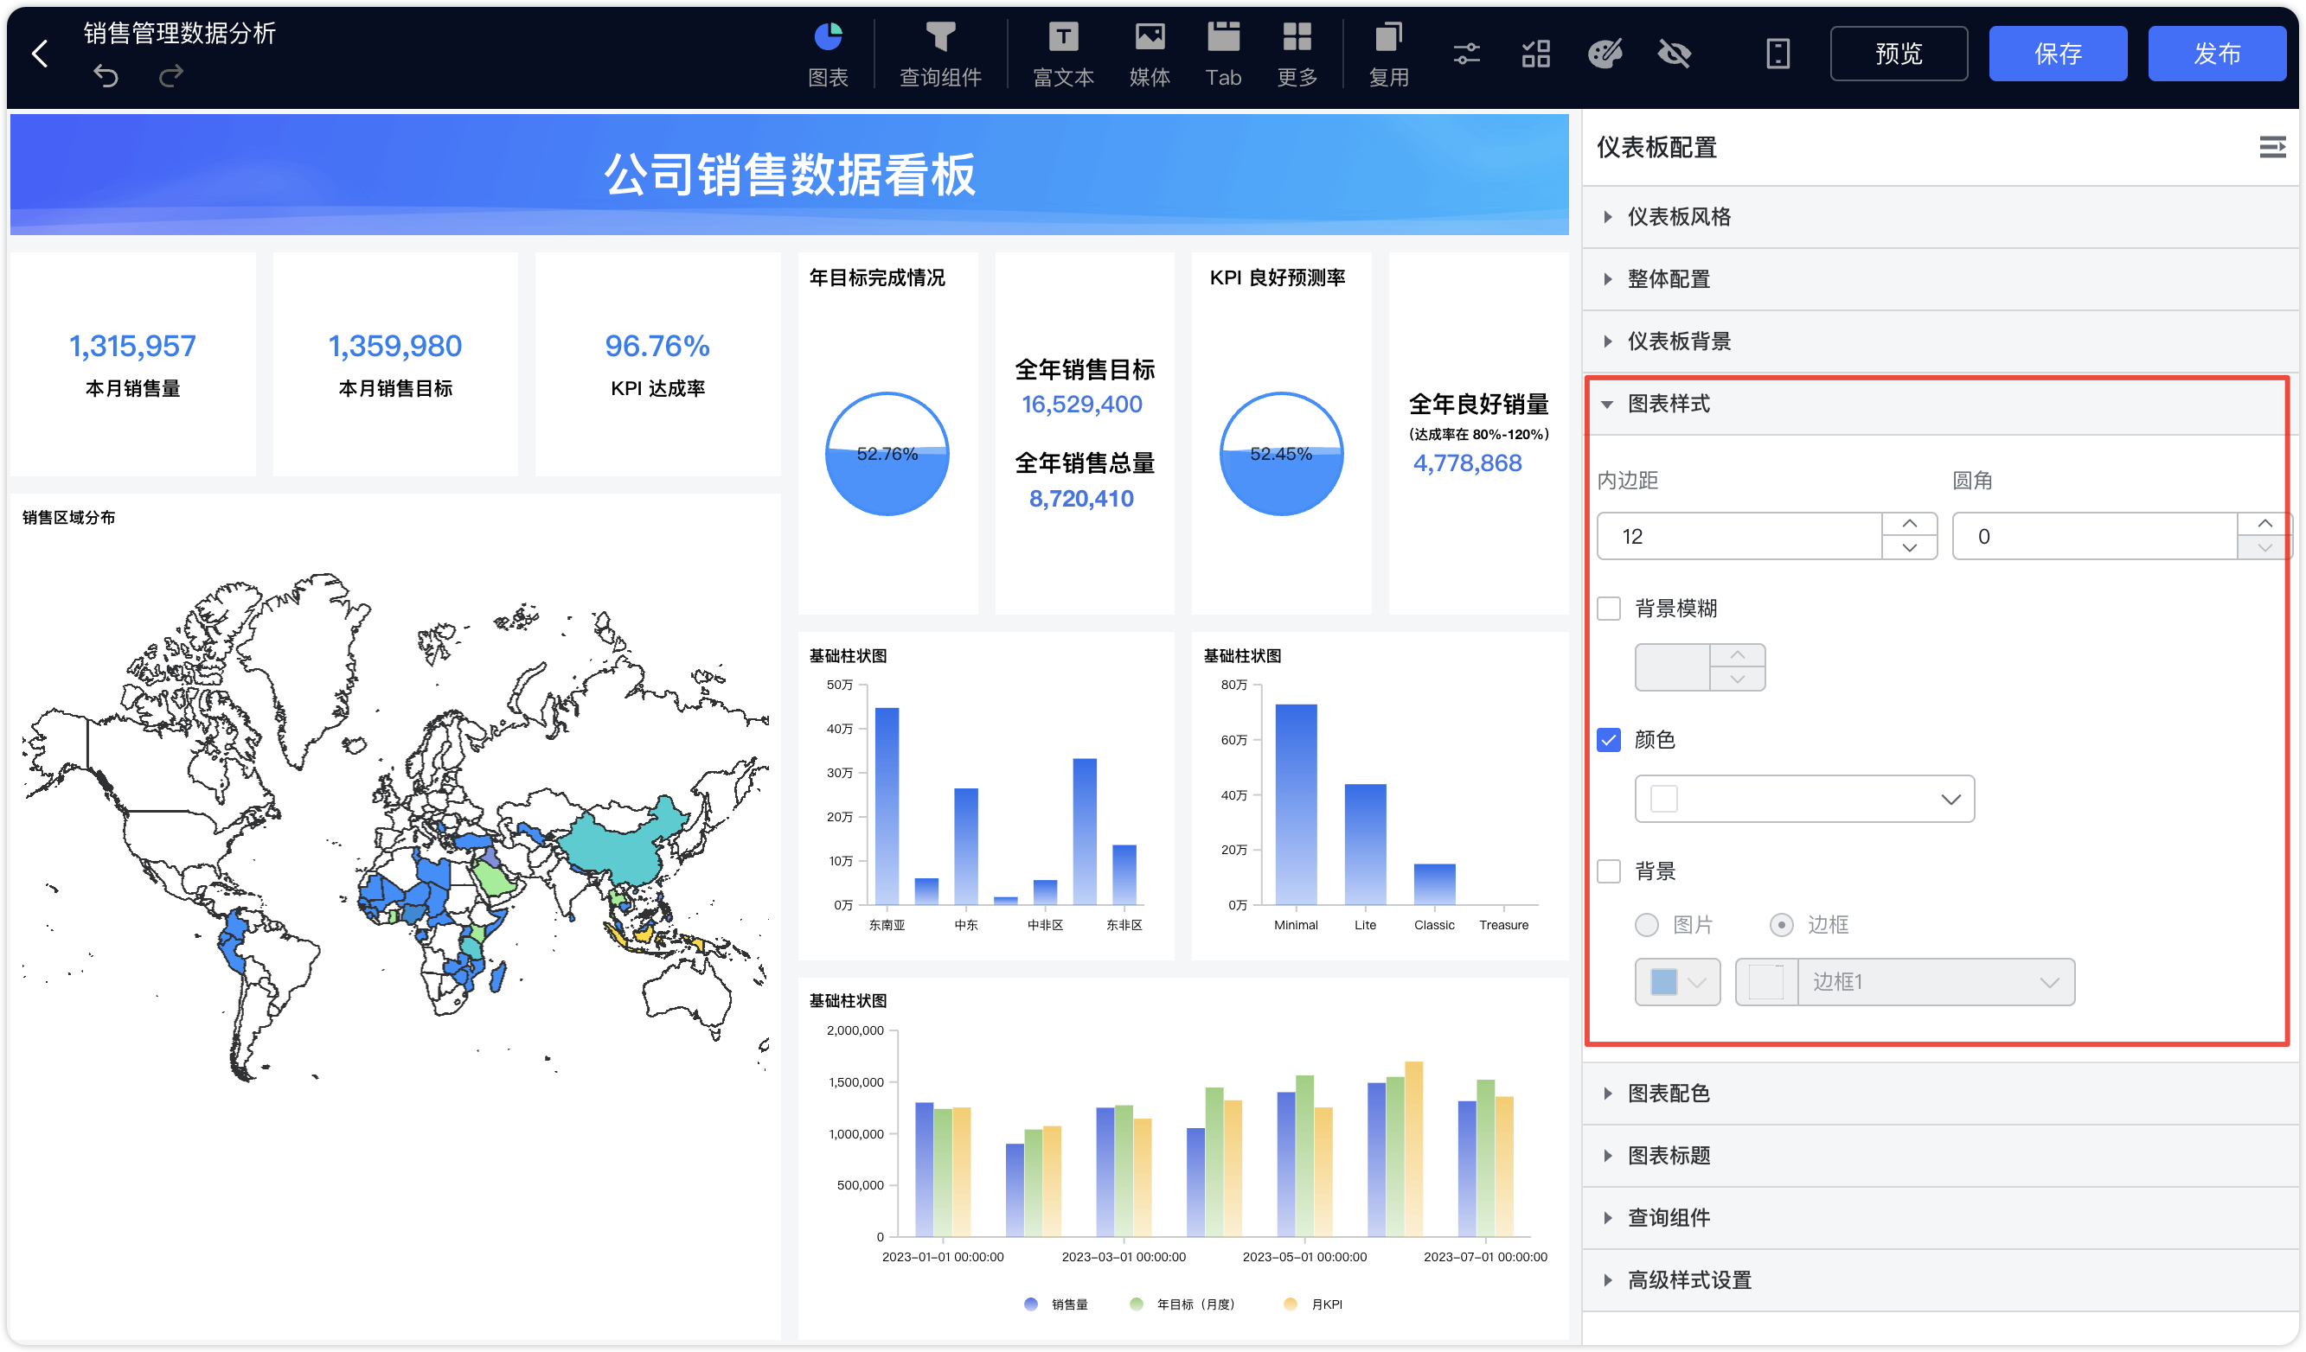Expand the 高级样式设置 section
Image resolution: width=2306 pixels, height=1352 pixels.
point(1940,1280)
